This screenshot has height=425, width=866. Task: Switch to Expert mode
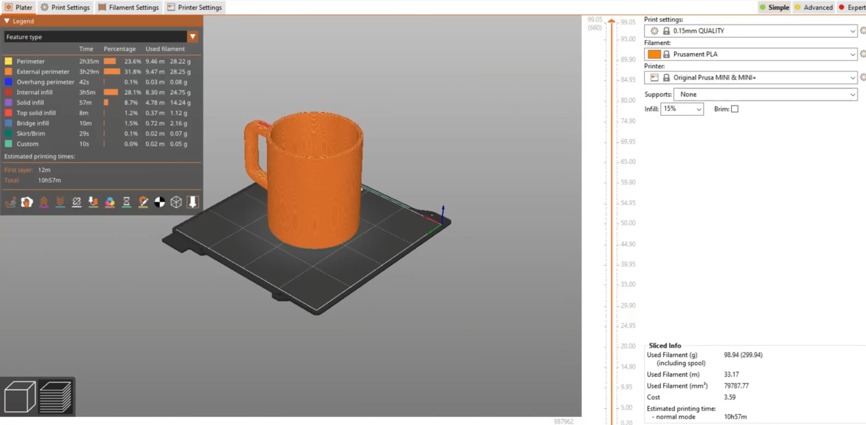852,8
